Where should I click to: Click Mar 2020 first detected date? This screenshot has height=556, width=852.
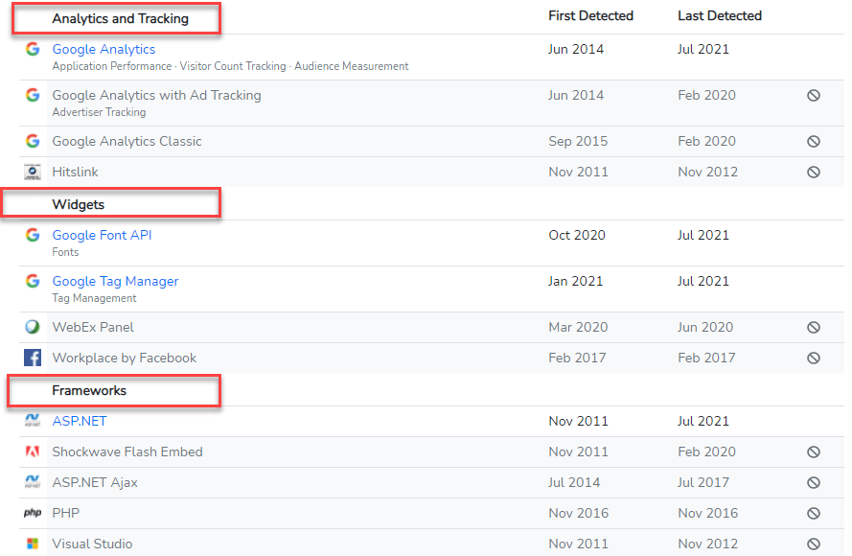pyautogui.click(x=578, y=327)
